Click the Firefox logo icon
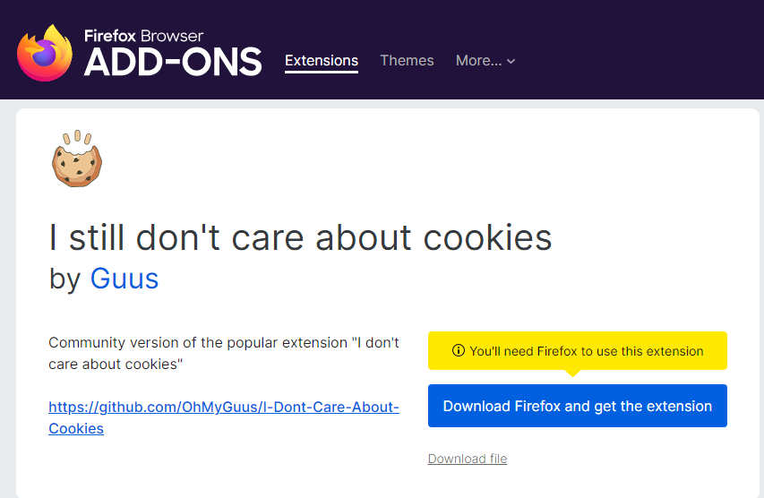Viewport: 764px width, 498px height. 44,53
